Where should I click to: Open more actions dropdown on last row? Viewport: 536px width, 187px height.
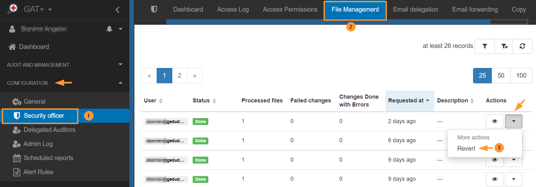click(x=513, y=179)
